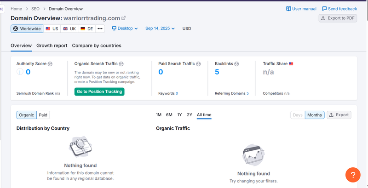Set chart granularity to Days

pyautogui.click(x=298, y=115)
